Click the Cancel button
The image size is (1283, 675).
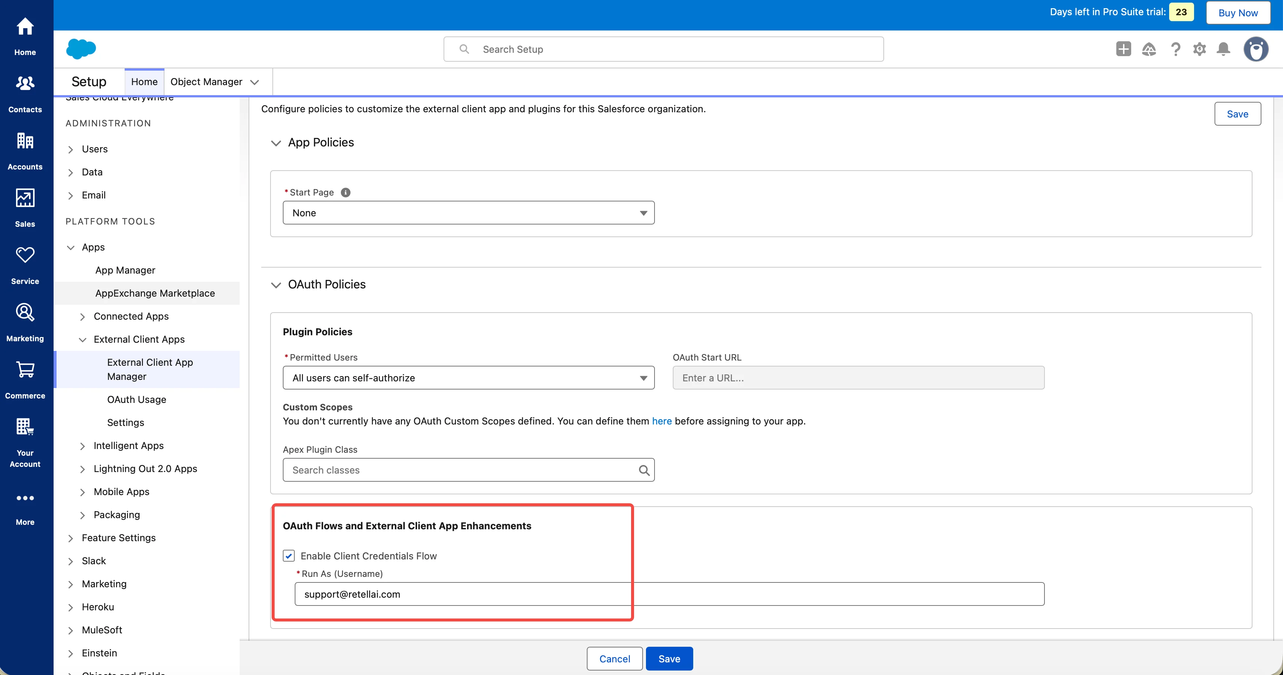tap(615, 659)
